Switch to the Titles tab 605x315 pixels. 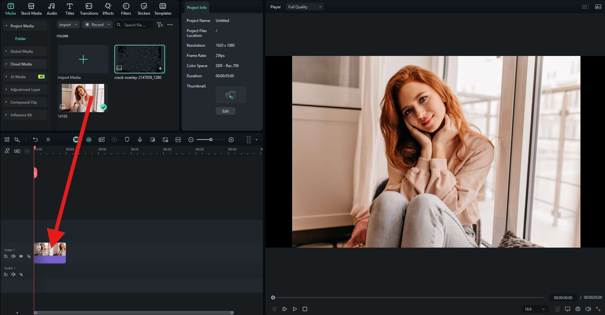pyautogui.click(x=69, y=9)
